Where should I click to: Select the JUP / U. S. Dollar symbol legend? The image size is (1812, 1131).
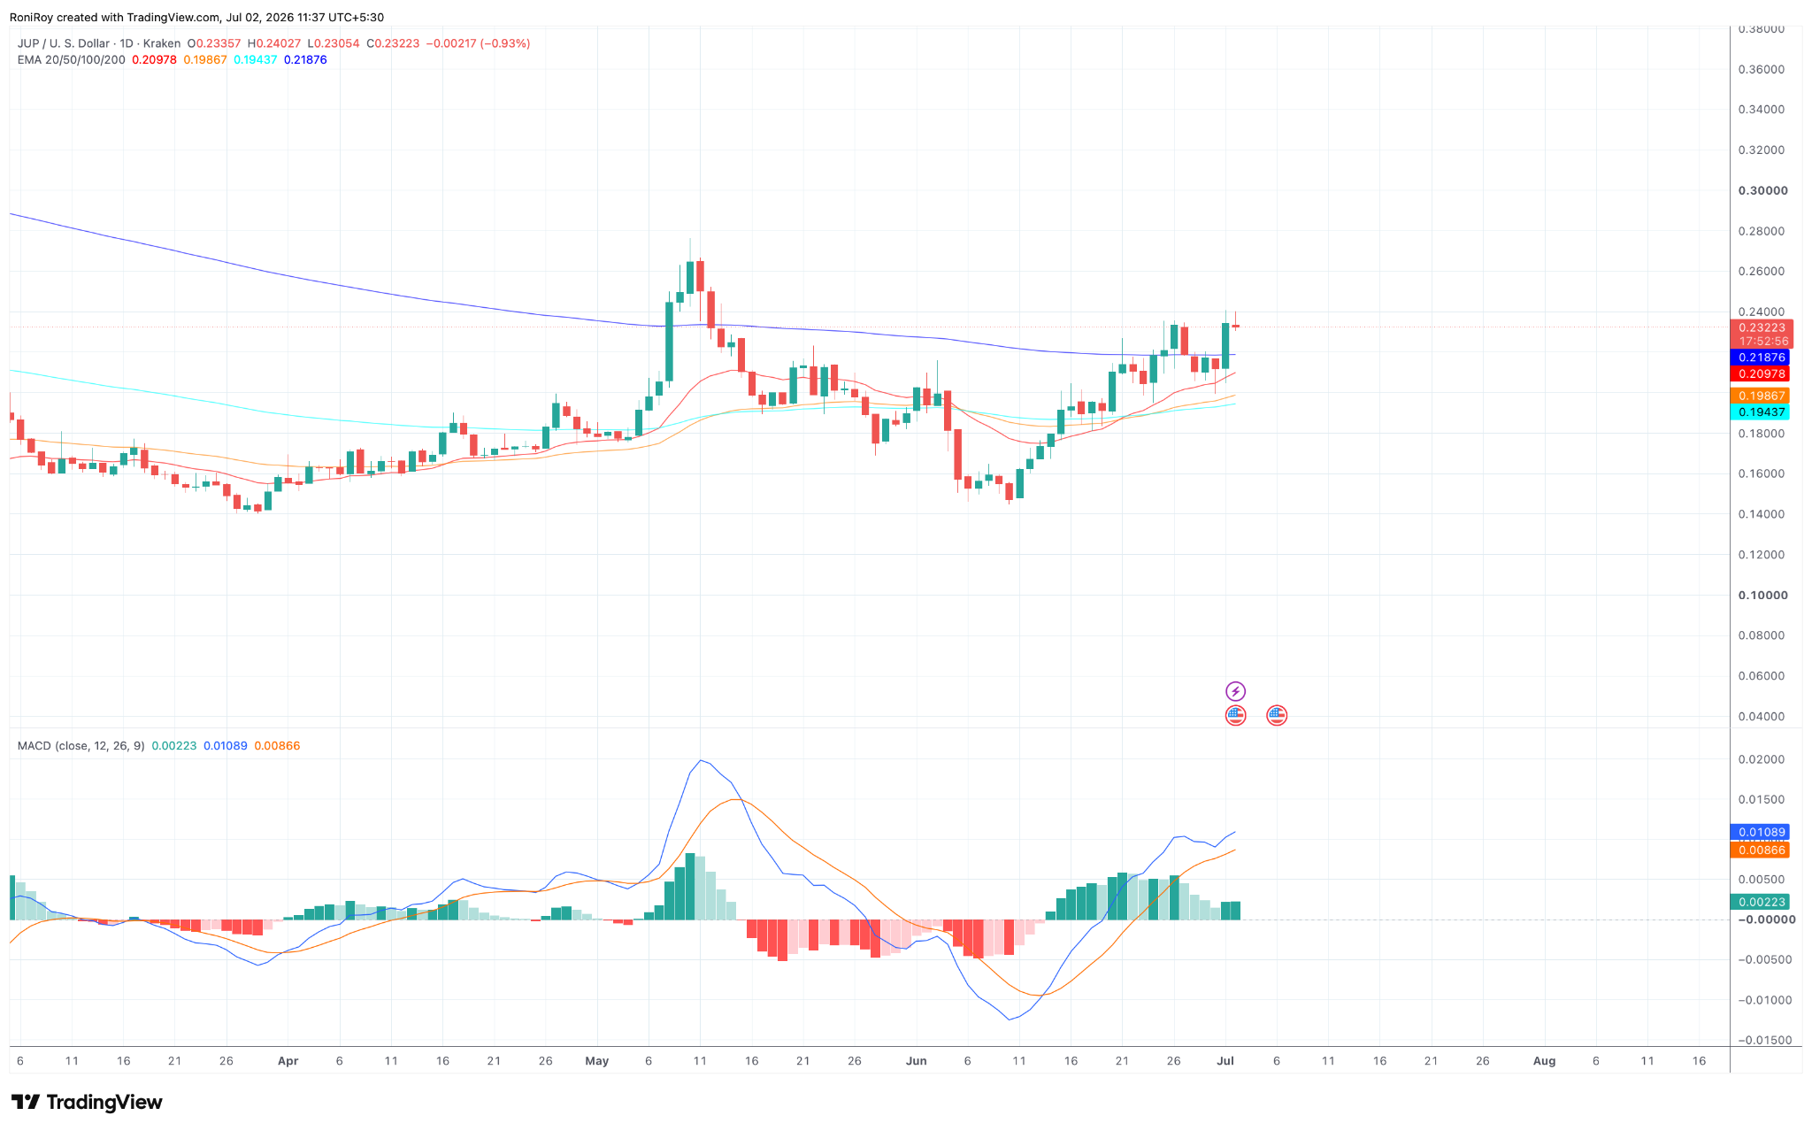pos(99,43)
